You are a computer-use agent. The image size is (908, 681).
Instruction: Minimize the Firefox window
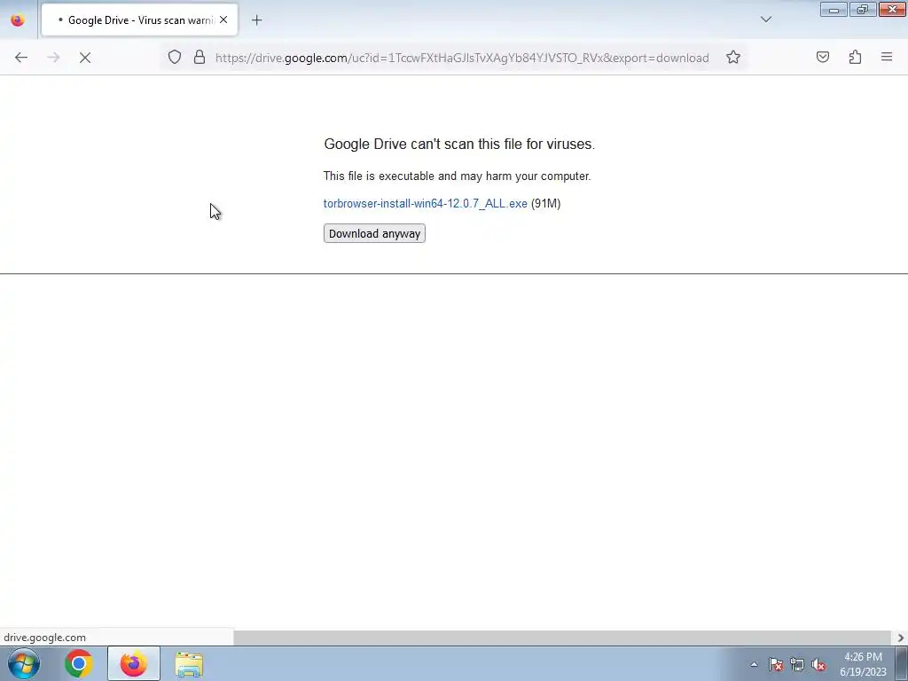click(834, 10)
